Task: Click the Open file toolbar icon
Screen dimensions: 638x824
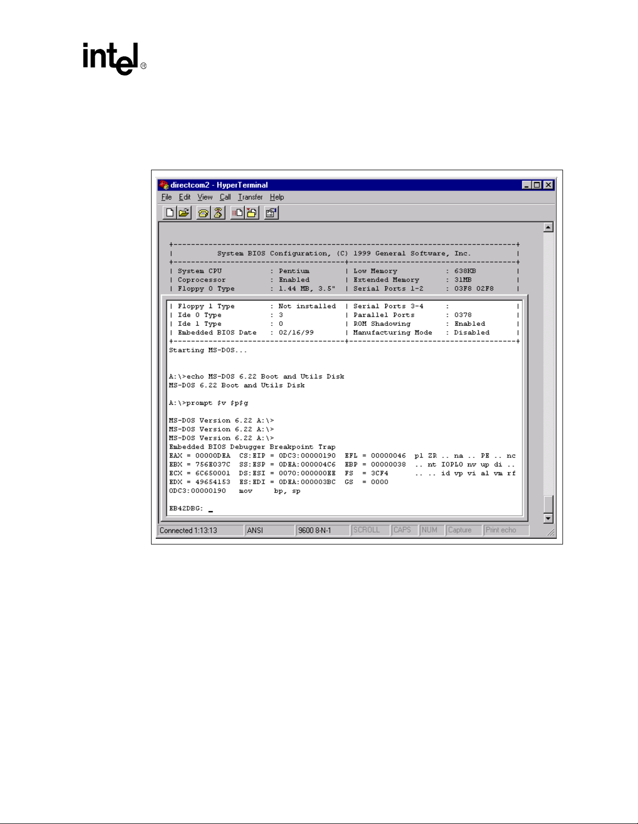Action: click(184, 212)
